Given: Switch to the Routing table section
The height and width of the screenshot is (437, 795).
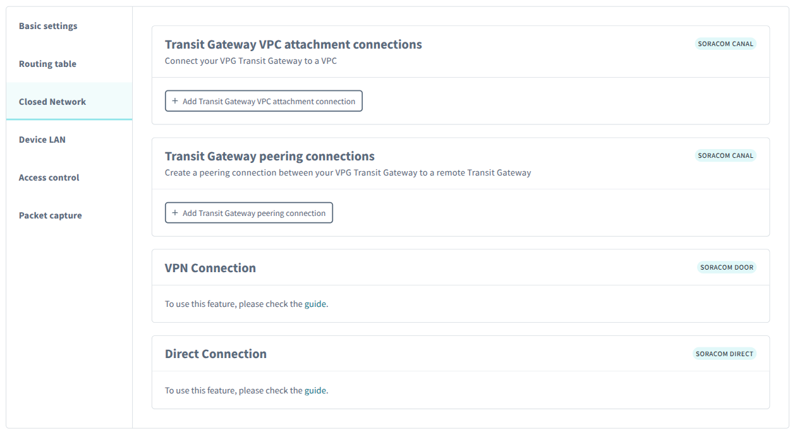Looking at the screenshot, I should pos(47,64).
